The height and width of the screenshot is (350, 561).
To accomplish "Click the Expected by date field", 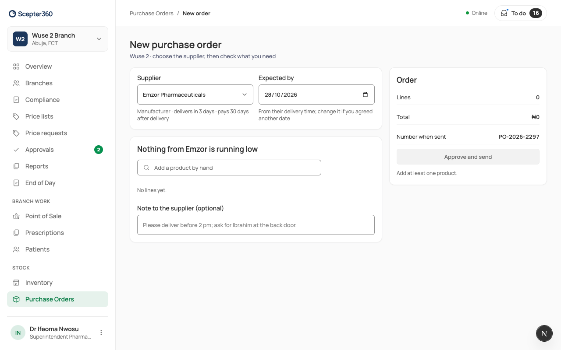I will [316, 94].
